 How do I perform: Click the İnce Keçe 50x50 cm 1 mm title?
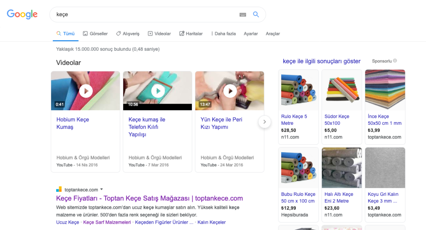coord(385,120)
